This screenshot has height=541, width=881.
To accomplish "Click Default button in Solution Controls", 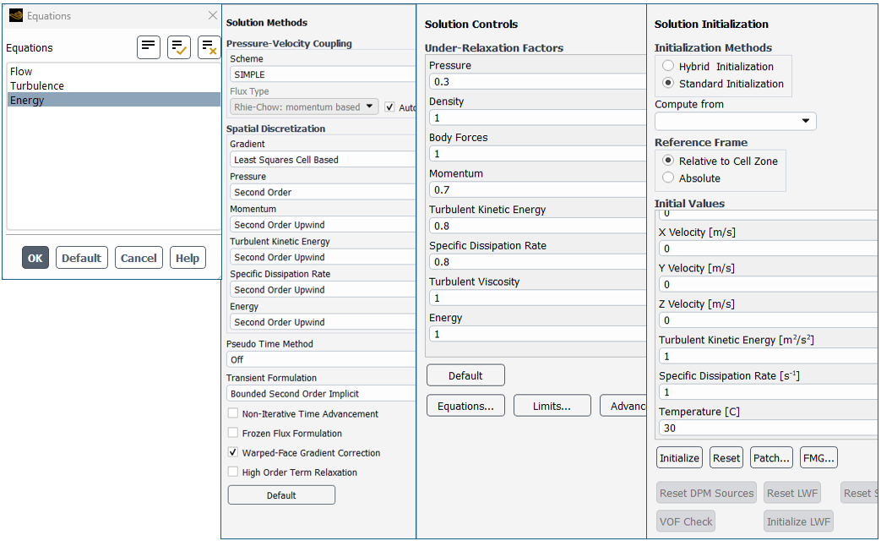I will (x=465, y=375).
